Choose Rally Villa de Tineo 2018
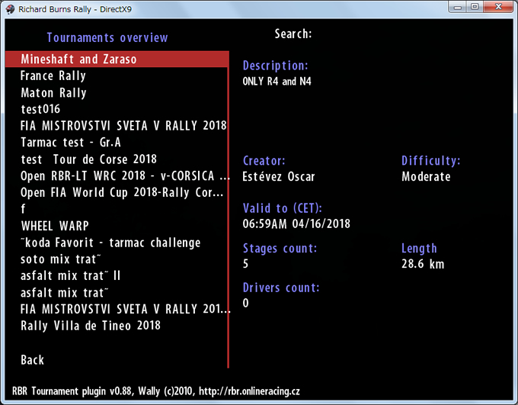The height and width of the screenshot is (405, 518). (91, 326)
